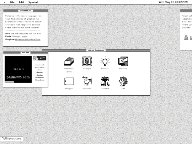Click the small button banner in Ads window

click(x=40, y=58)
